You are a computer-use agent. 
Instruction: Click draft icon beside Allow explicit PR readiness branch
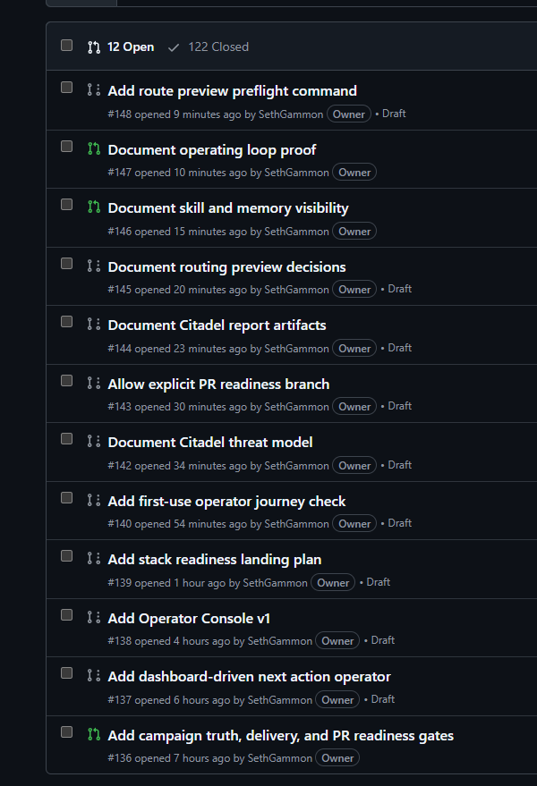pyautogui.click(x=94, y=383)
